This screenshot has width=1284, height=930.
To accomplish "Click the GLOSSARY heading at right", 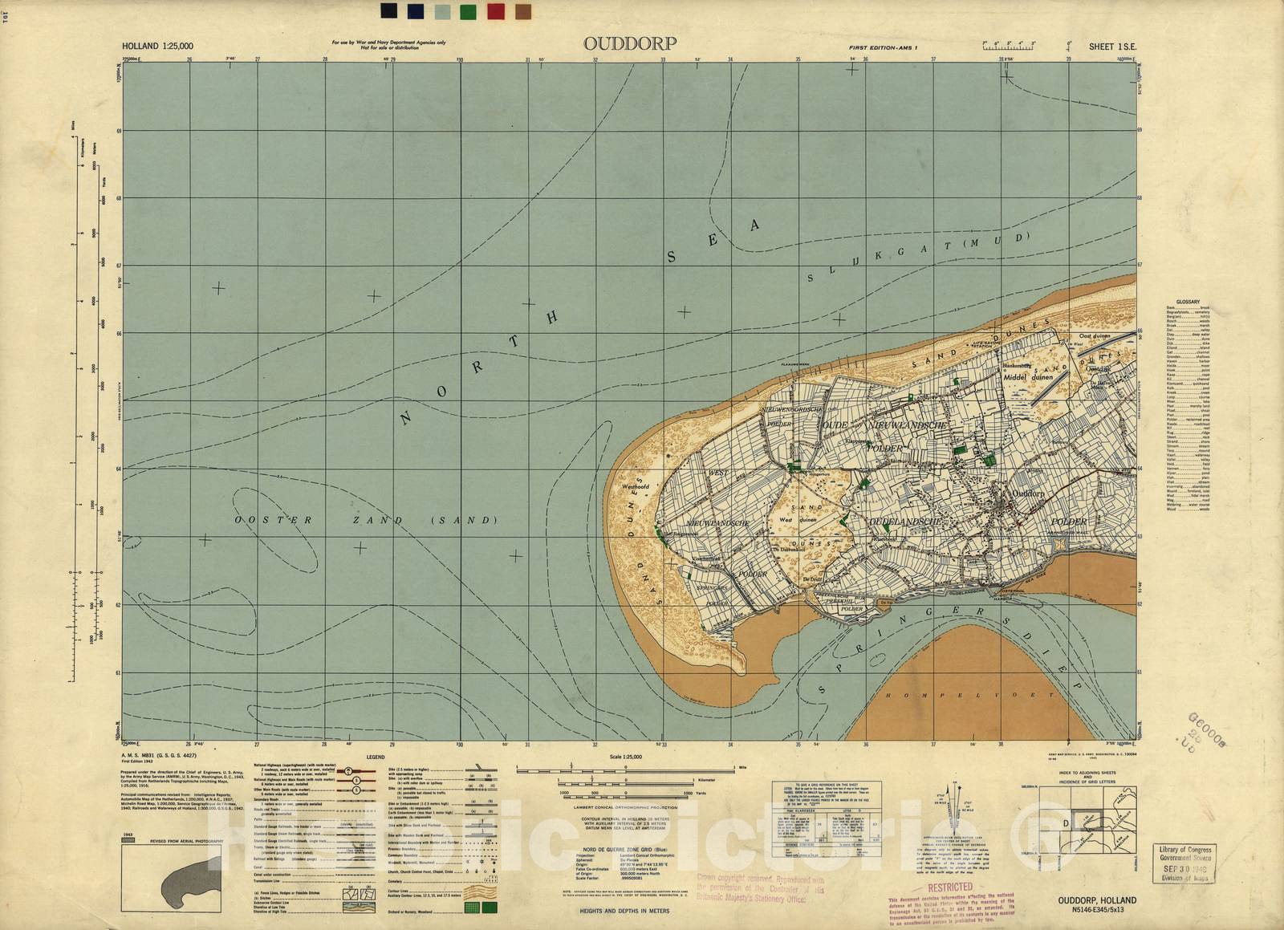I will pos(1188,303).
